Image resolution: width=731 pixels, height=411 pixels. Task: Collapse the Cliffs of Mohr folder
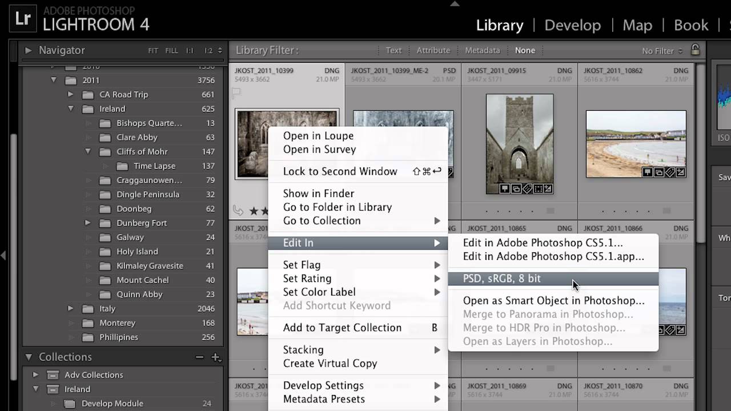(x=88, y=152)
